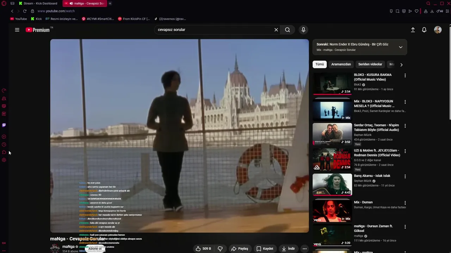
Task: Select the Aramanızdan filter chip
Action: pyautogui.click(x=341, y=64)
